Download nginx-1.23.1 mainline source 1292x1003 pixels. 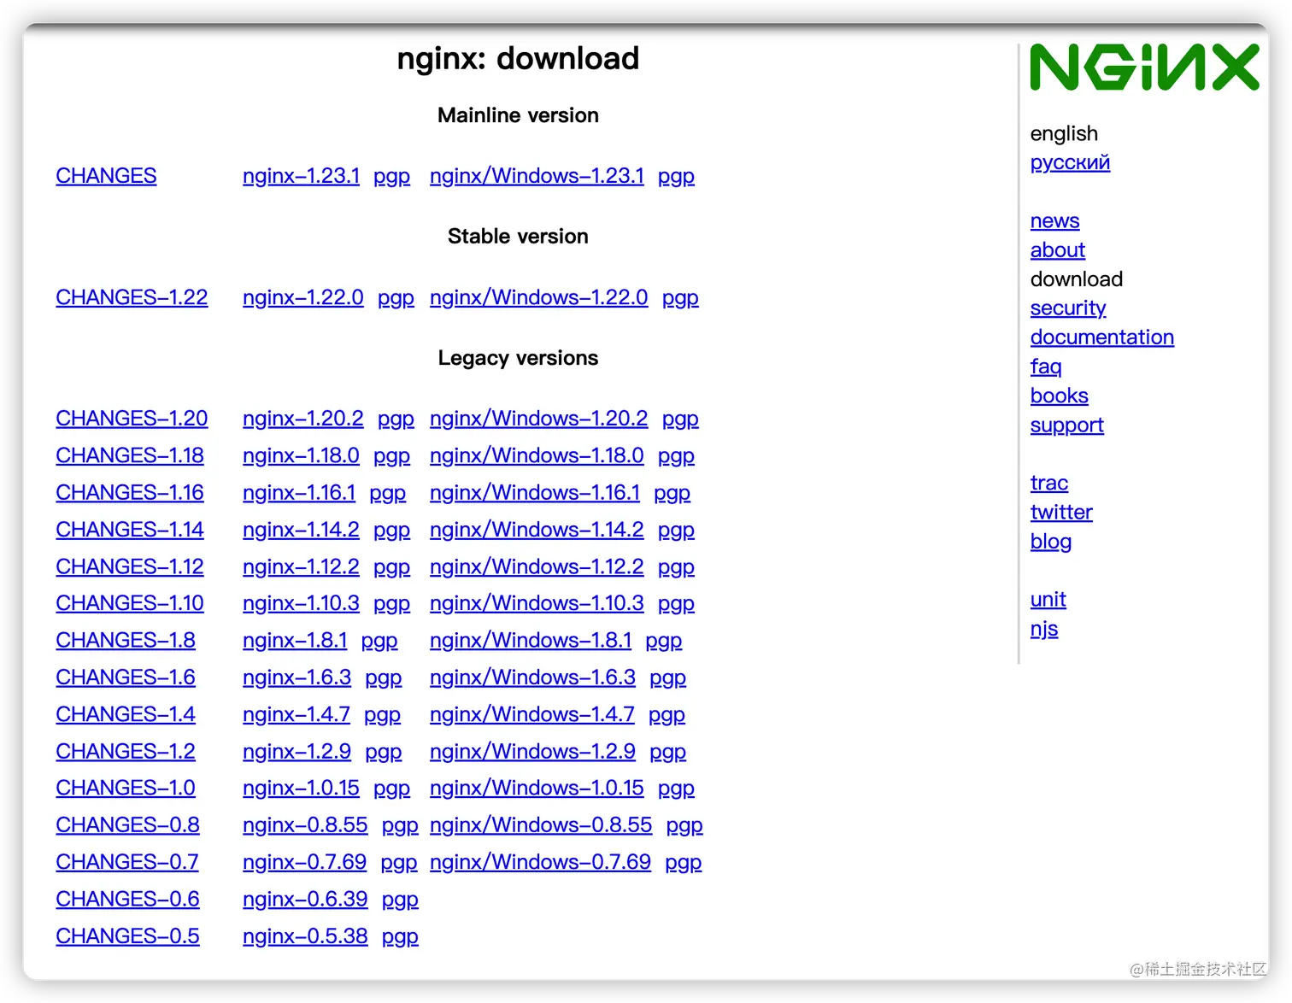pos(301,176)
